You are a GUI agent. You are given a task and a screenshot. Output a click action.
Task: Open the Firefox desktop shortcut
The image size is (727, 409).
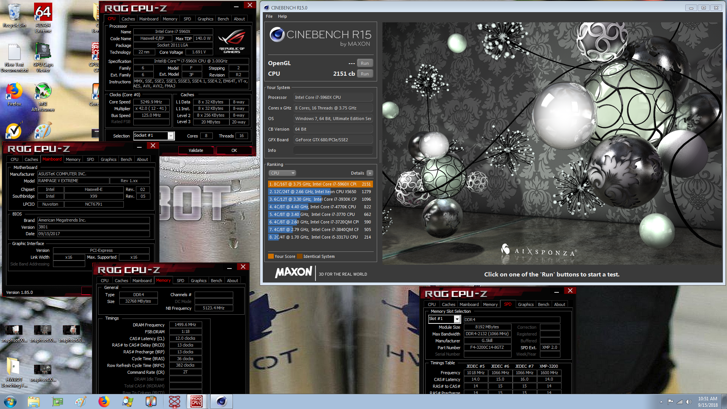coord(14,95)
